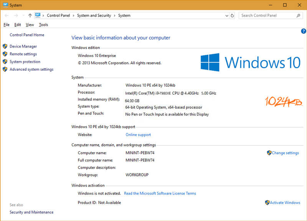Open Device Manager from sidebar
Screen dimensions: 307x221
23,46
